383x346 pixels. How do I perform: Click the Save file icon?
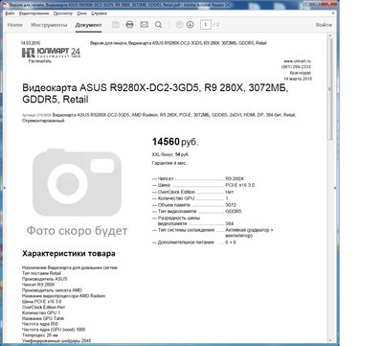(116, 25)
